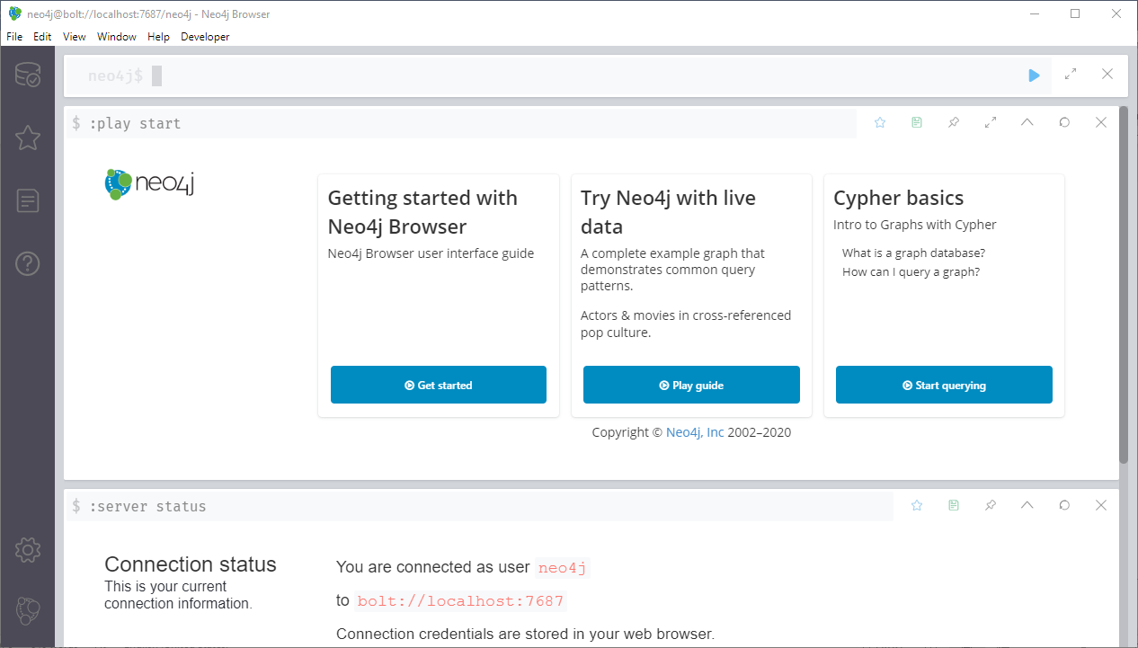Screen dimensions: 1138x648
Task: Open the View menu
Action: click(75, 37)
